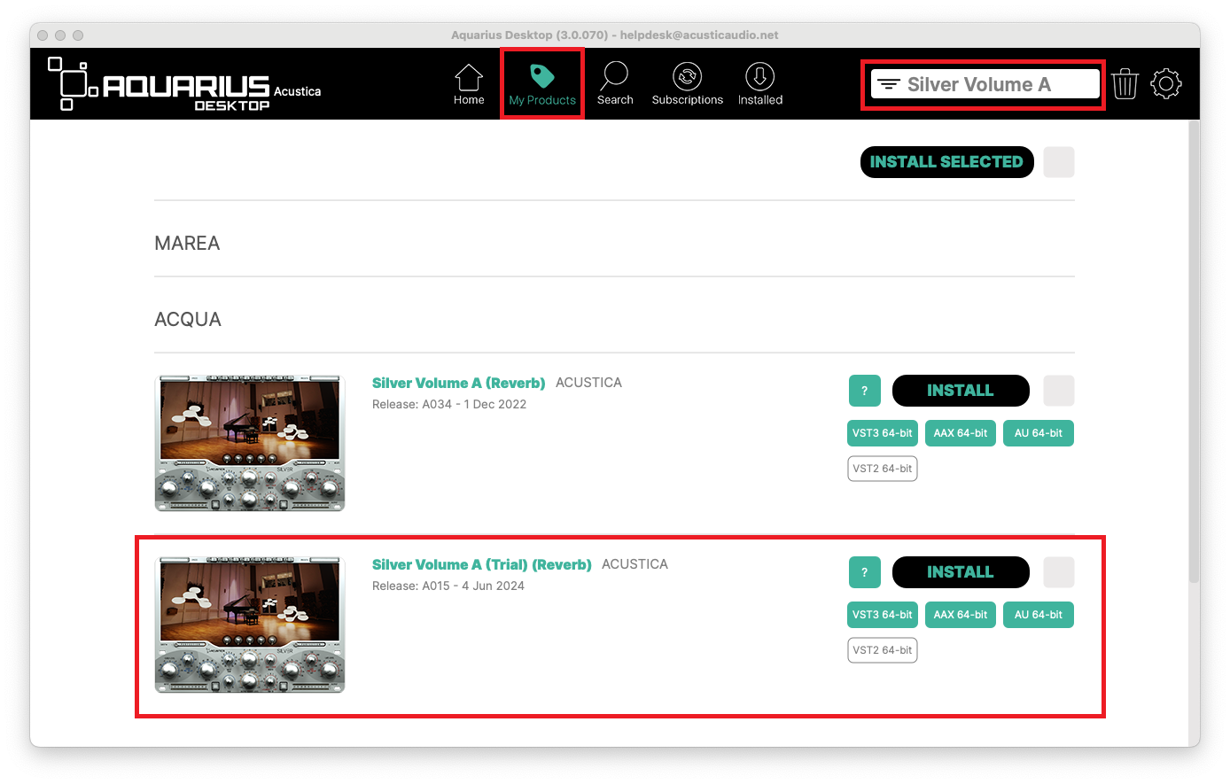Toggle AU 64-bit for Silver Volume A (Reverb)
Image resolution: width=1230 pixels, height=784 pixels.
pos(1039,433)
